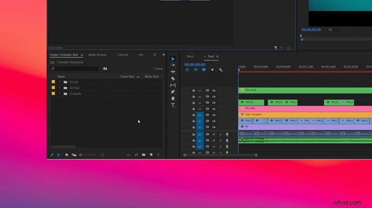Click the Frame Rate sort arrow
This screenshot has width=372, height=208.
138,77
